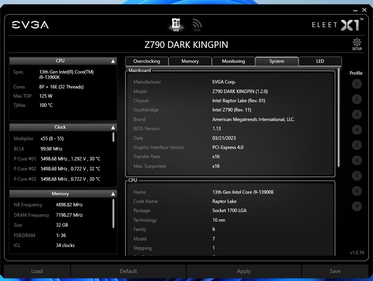Select profile slot 8
The image size is (373, 281).
coord(356,191)
